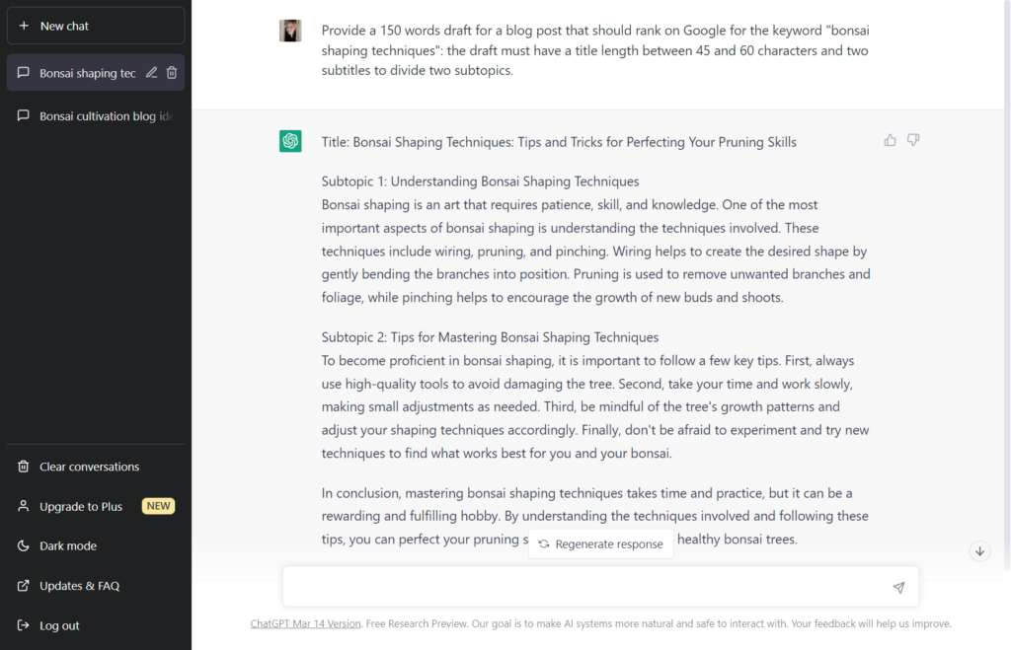Click the trash icon beside Clear conversations
Screen dimensions: 1011x650
[24, 466]
